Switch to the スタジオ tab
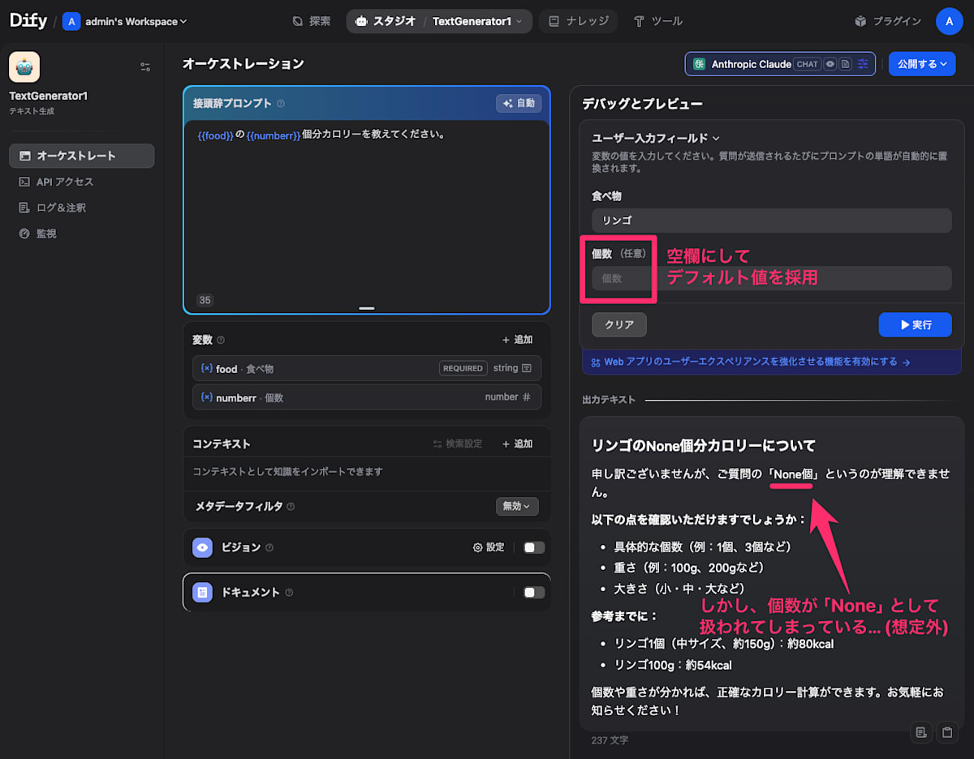The image size is (974, 759). (385, 21)
